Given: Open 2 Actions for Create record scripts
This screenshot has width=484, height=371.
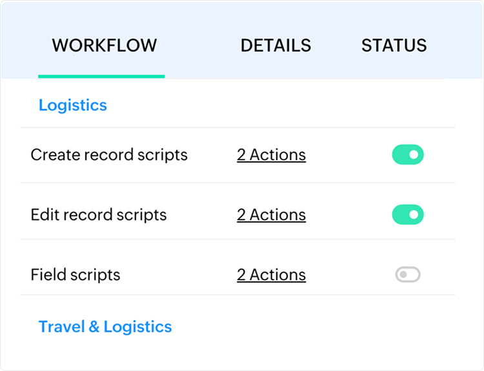Looking at the screenshot, I should [271, 155].
